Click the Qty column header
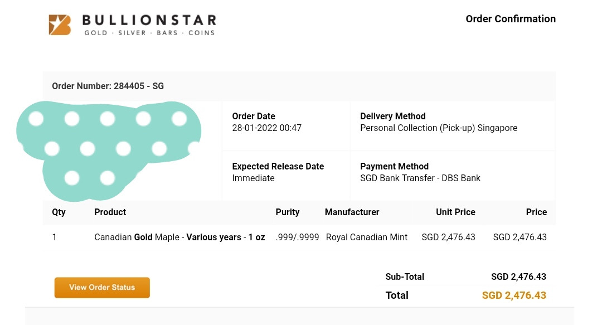 click(x=59, y=212)
